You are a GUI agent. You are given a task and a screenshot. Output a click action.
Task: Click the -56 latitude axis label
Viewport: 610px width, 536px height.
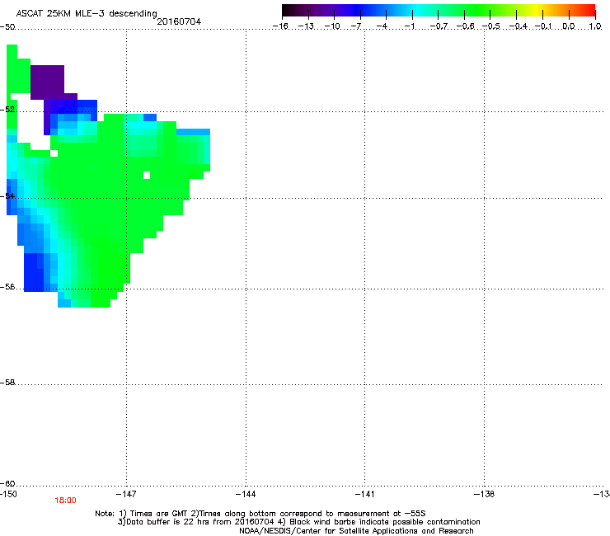click(7, 286)
